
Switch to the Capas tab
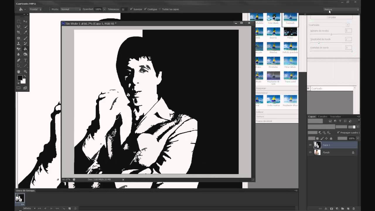(x=312, y=116)
